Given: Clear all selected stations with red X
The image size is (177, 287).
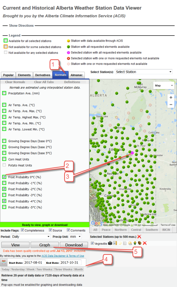Looking at the screenshot, I should [139, 236].
